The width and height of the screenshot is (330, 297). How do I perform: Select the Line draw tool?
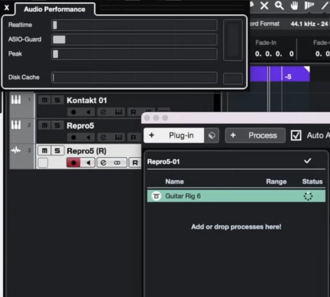325,5
